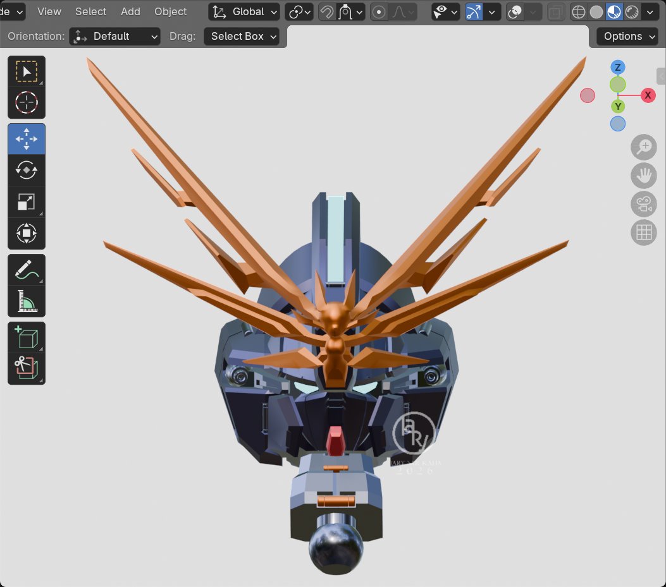Click the unlabeled green gizmo circle
This screenshot has width=666, height=587.
click(617, 85)
